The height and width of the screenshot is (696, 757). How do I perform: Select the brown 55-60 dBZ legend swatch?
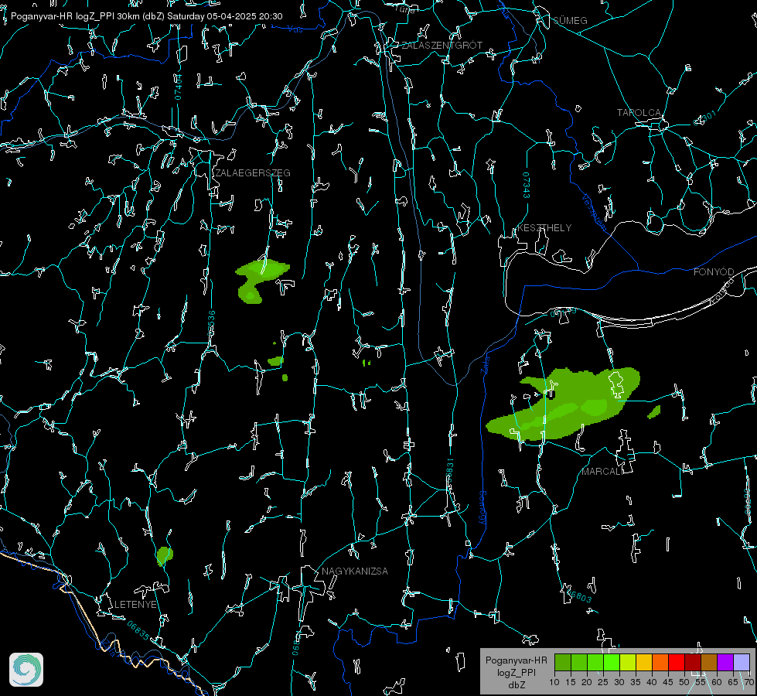[709, 662]
